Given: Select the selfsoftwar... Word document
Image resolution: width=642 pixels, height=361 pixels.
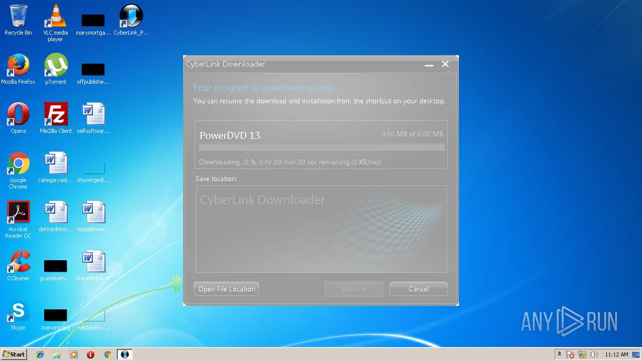Looking at the screenshot, I should pyautogui.click(x=93, y=118).
